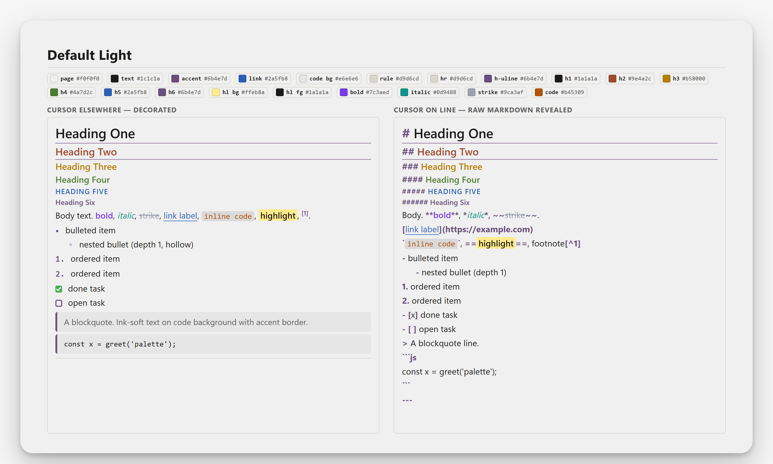Click the strike #9ca3af swatch
Image resolution: width=773 pixels, height=464 pixels.
click(x=495, y=92)
